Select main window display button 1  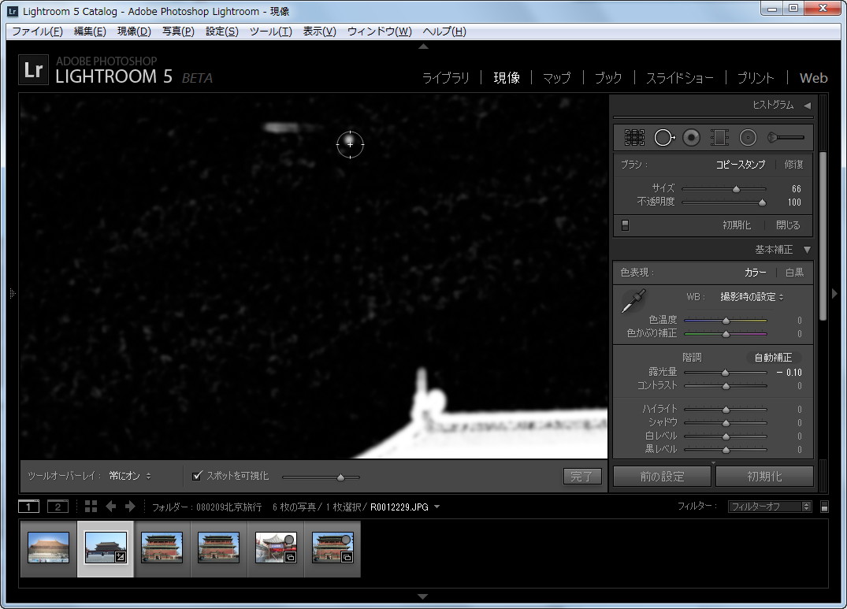tap(28, 507)
